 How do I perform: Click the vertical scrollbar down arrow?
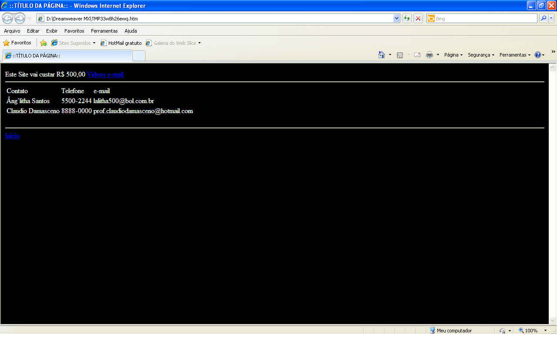coord(553,321)
